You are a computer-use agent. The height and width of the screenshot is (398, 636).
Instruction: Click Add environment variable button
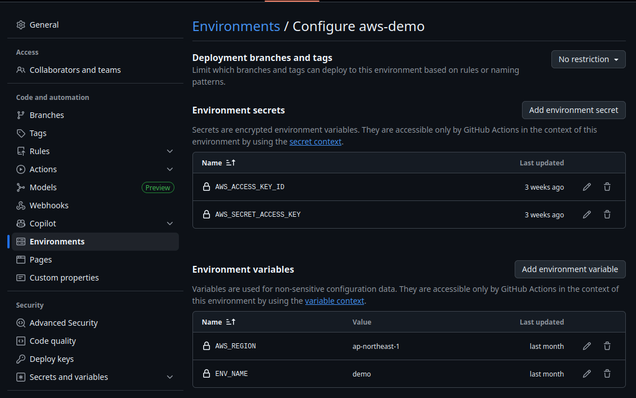pyautogui.click(x=569, y=269)
